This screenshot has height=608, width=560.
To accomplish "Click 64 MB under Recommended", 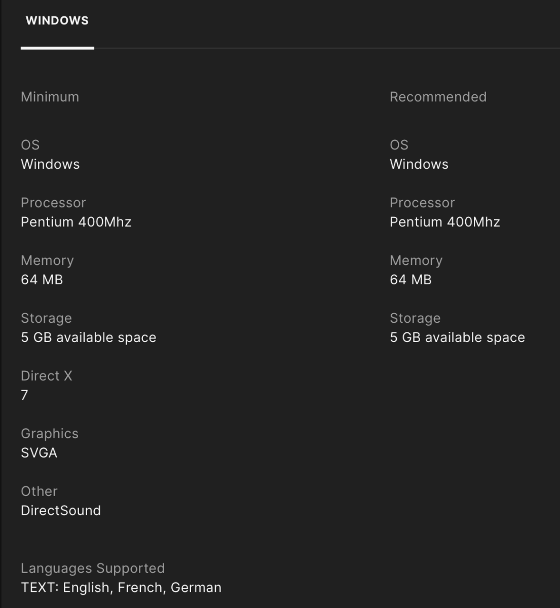I will (410, 280).
